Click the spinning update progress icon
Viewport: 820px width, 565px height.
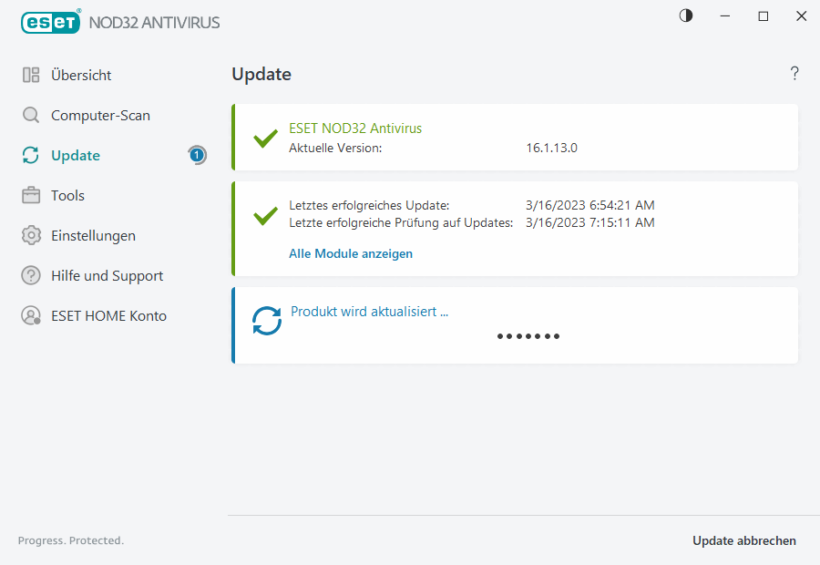click(x=267, y=321)
